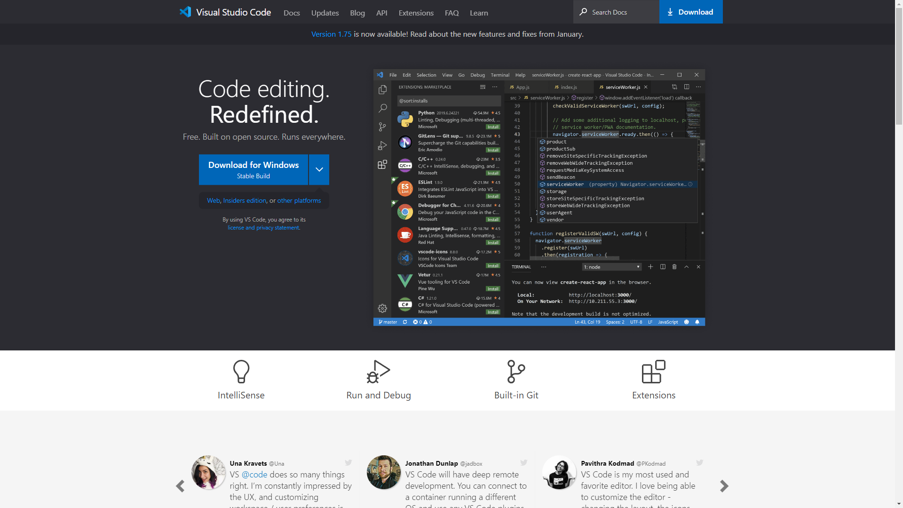903x508 pixels.
Task: Click the Built-in Git branch icon
Action: pyautogui.click(x=516, y=372)
